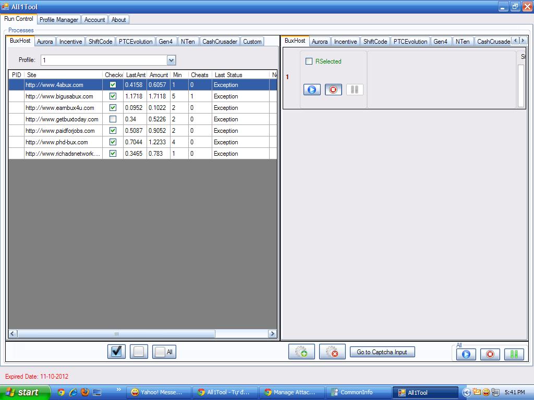Select the Run Control tab

click(x=19, y=19)
